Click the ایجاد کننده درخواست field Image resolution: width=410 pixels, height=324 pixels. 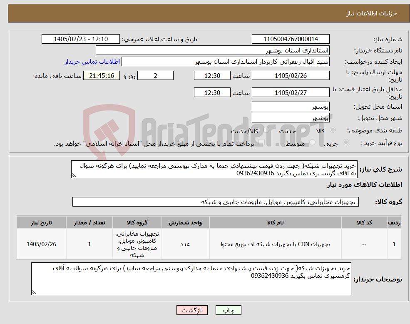[225, 62]
